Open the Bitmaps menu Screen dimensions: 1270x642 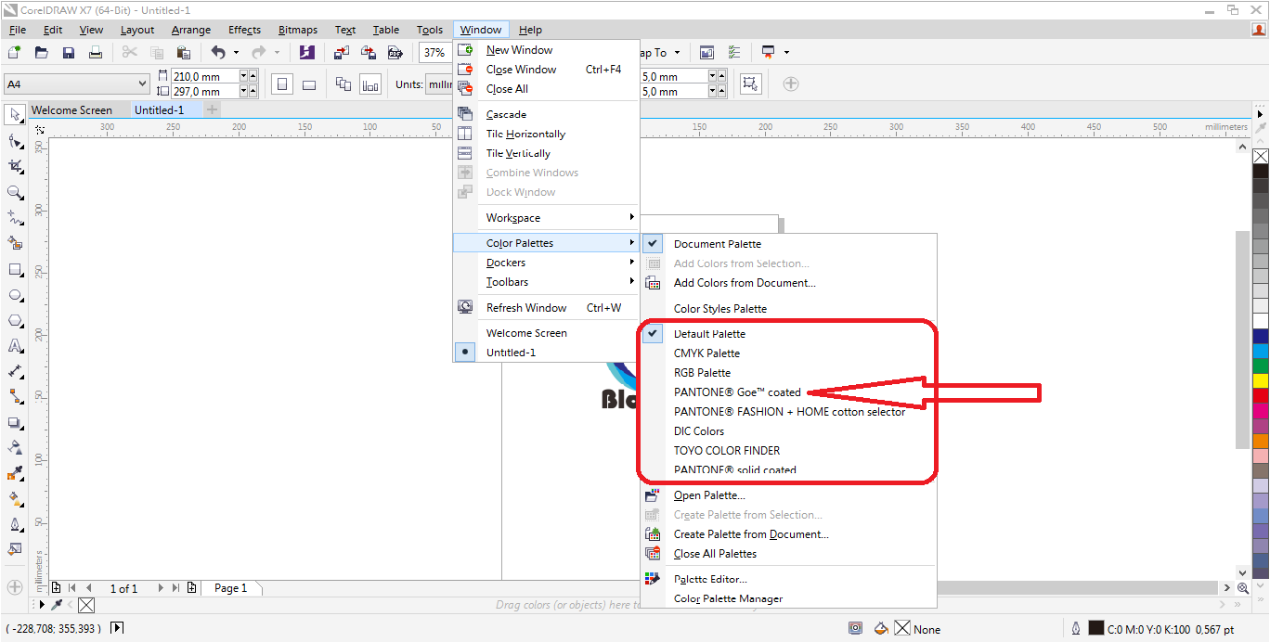pyautogui.click(x=298, y=30)
